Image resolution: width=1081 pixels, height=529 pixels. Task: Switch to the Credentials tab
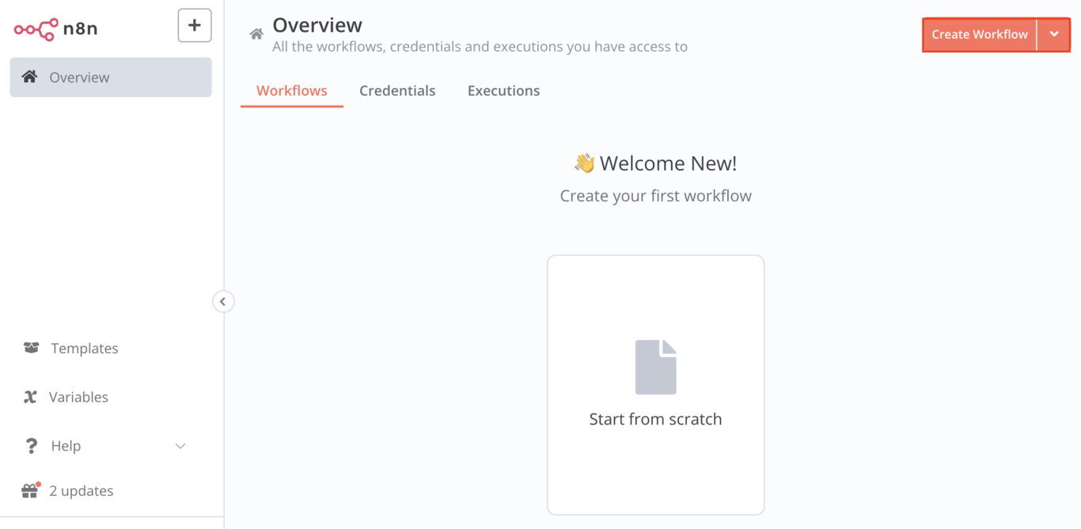click(397, 90)
